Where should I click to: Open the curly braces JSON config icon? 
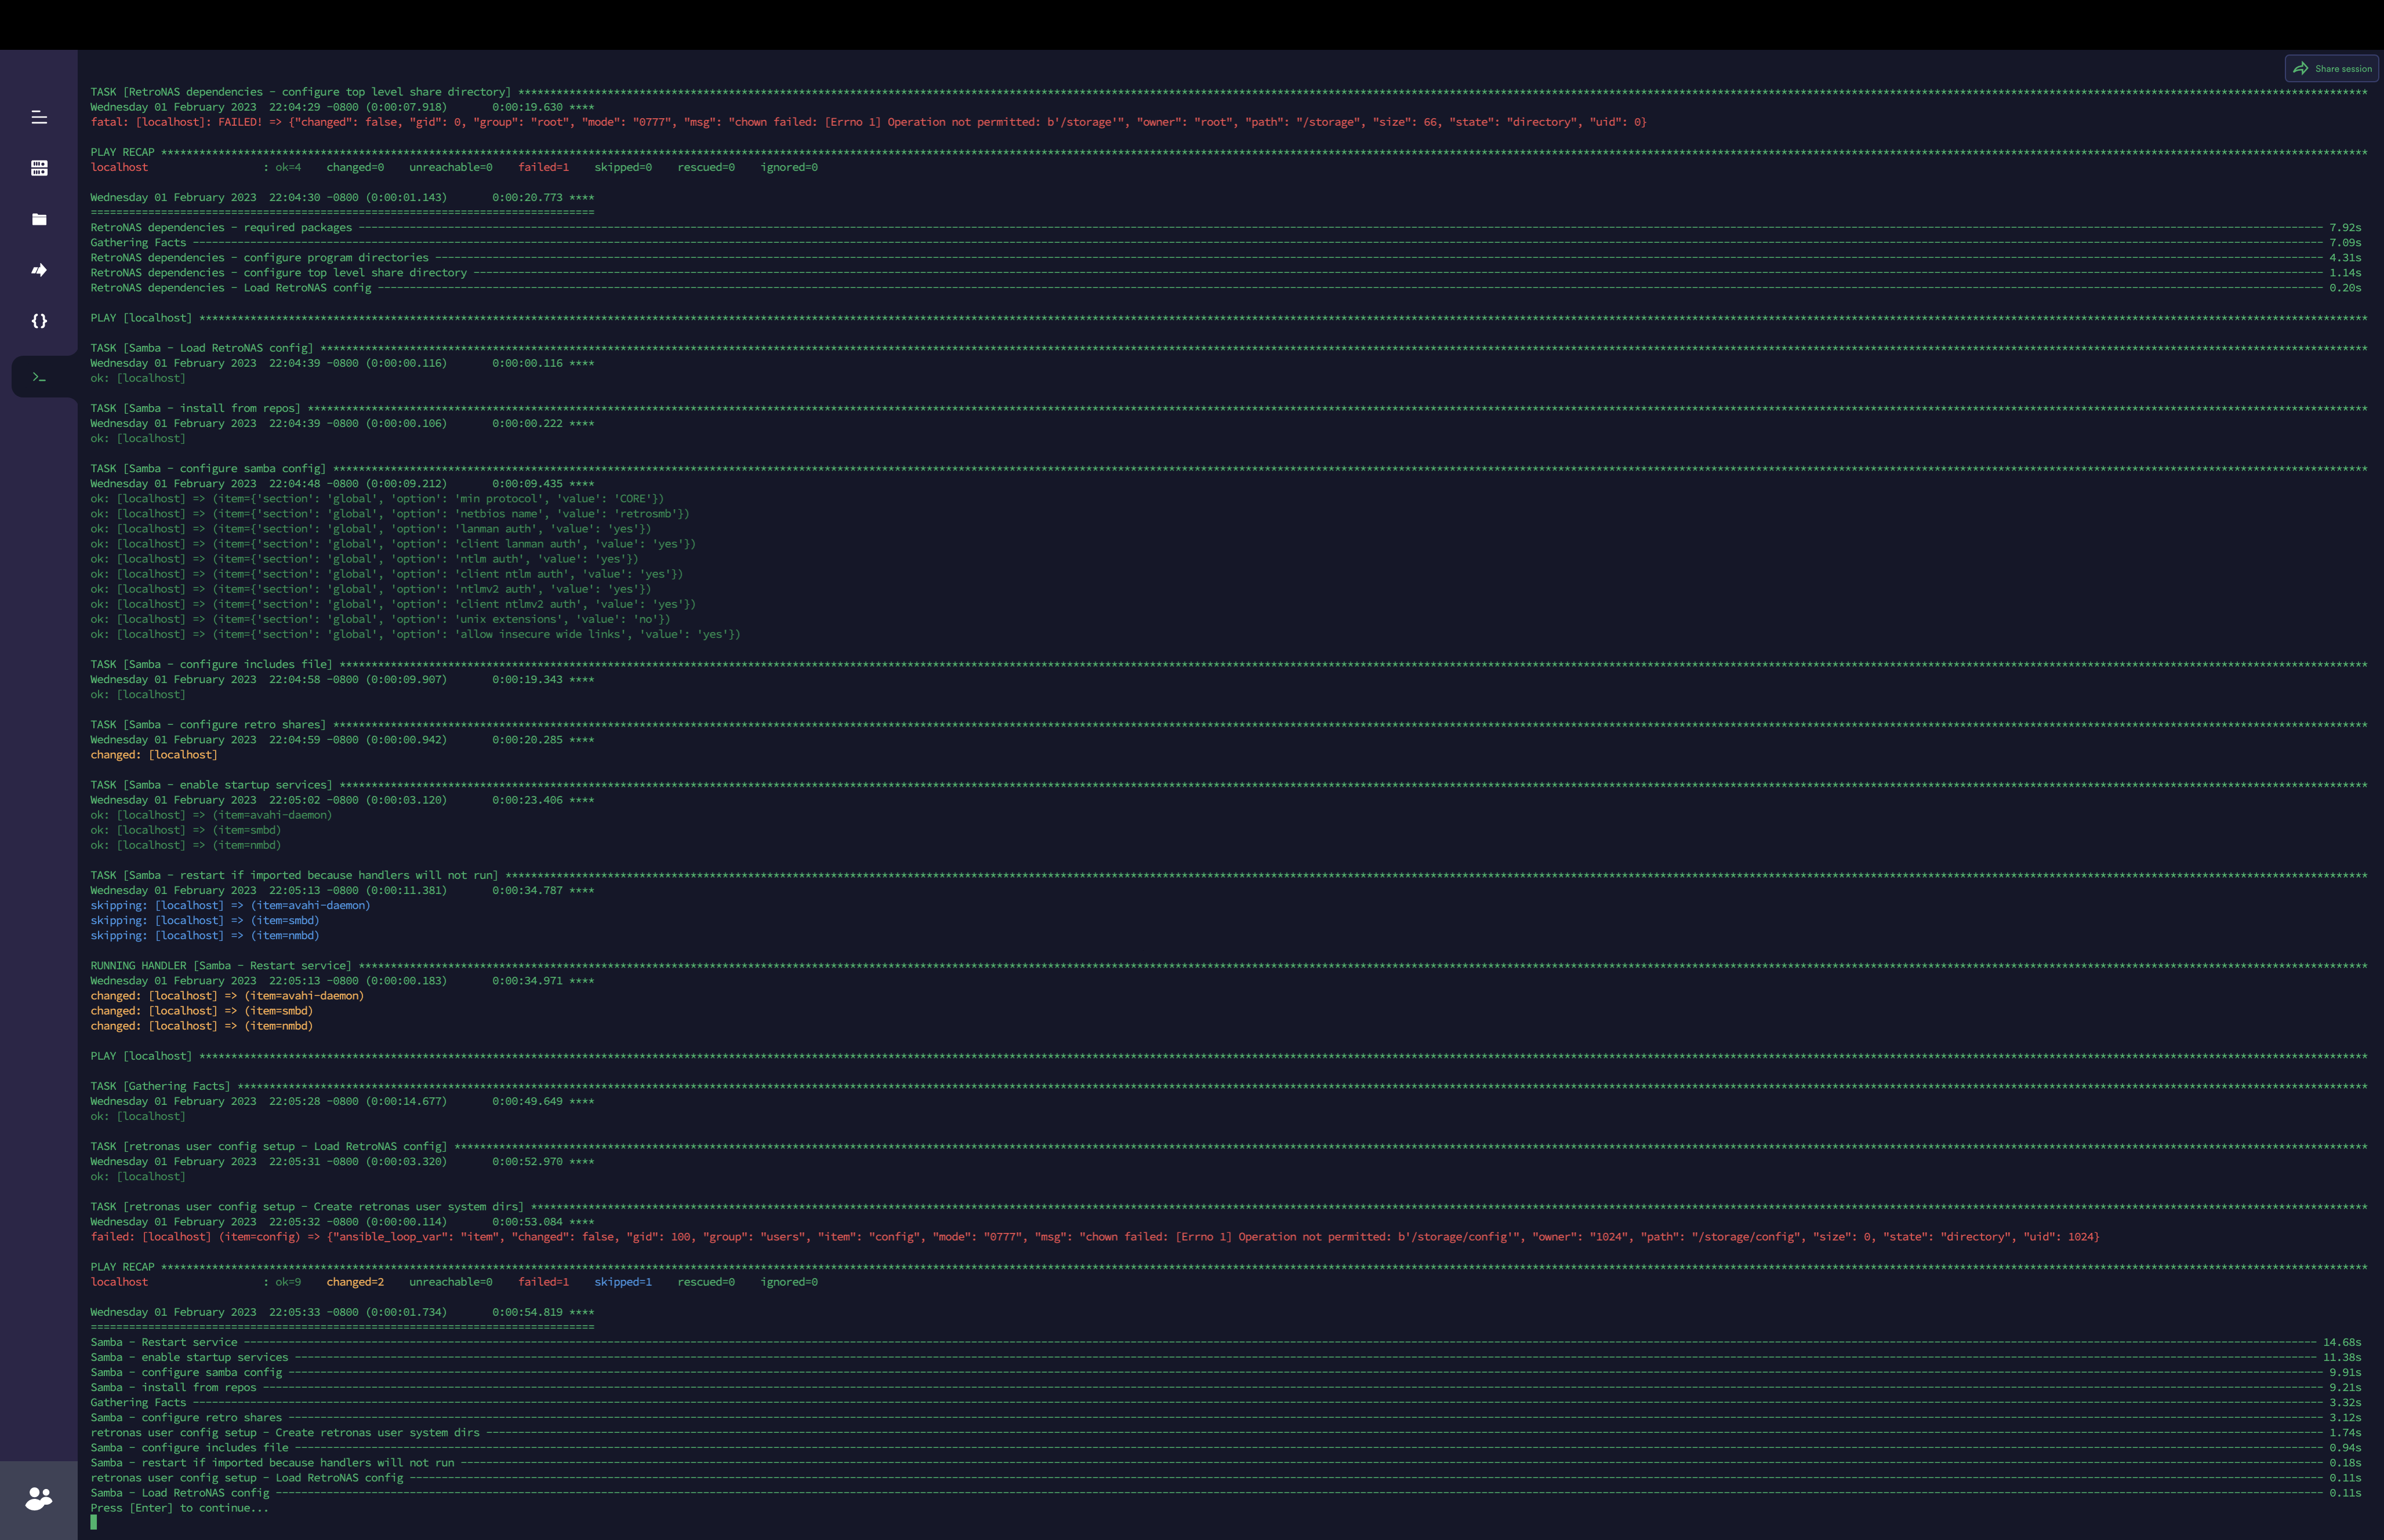coord(39,321)
